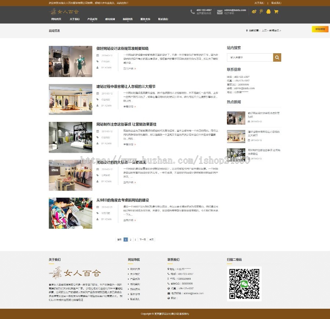Click the footer copyright text
Image resolution: width=330 pixels, height=319 pixels.
point(165,314)
